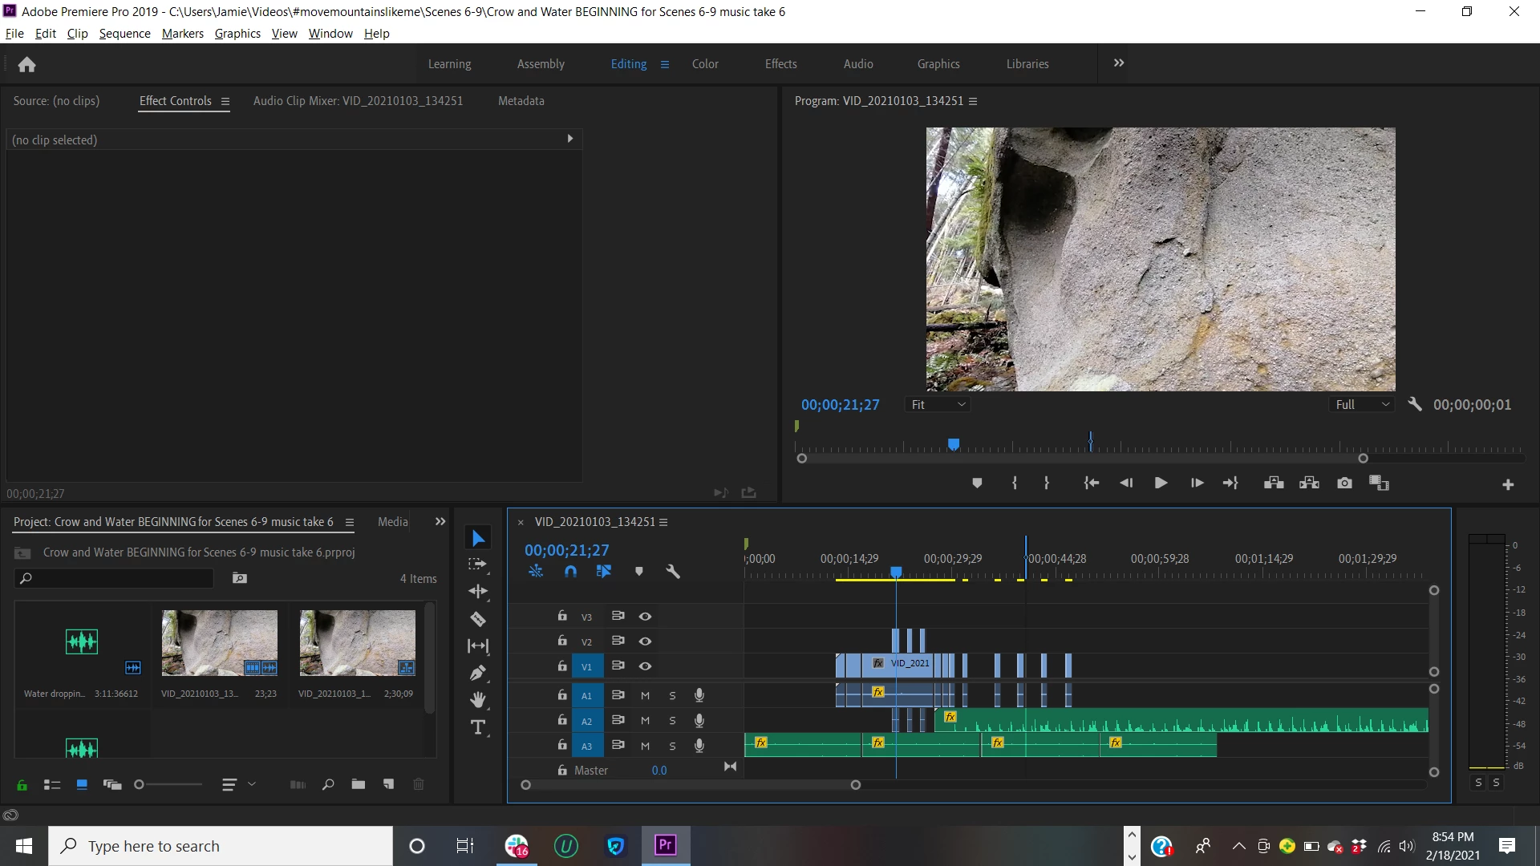The width and height of the screenshot is (1540, 866).
Task: Select the Type tool
Action: pos(478,727)
